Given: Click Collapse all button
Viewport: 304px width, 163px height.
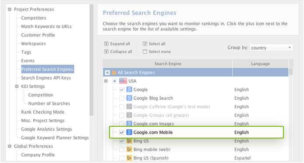Looking at the screenshot, I should (118, 52).
